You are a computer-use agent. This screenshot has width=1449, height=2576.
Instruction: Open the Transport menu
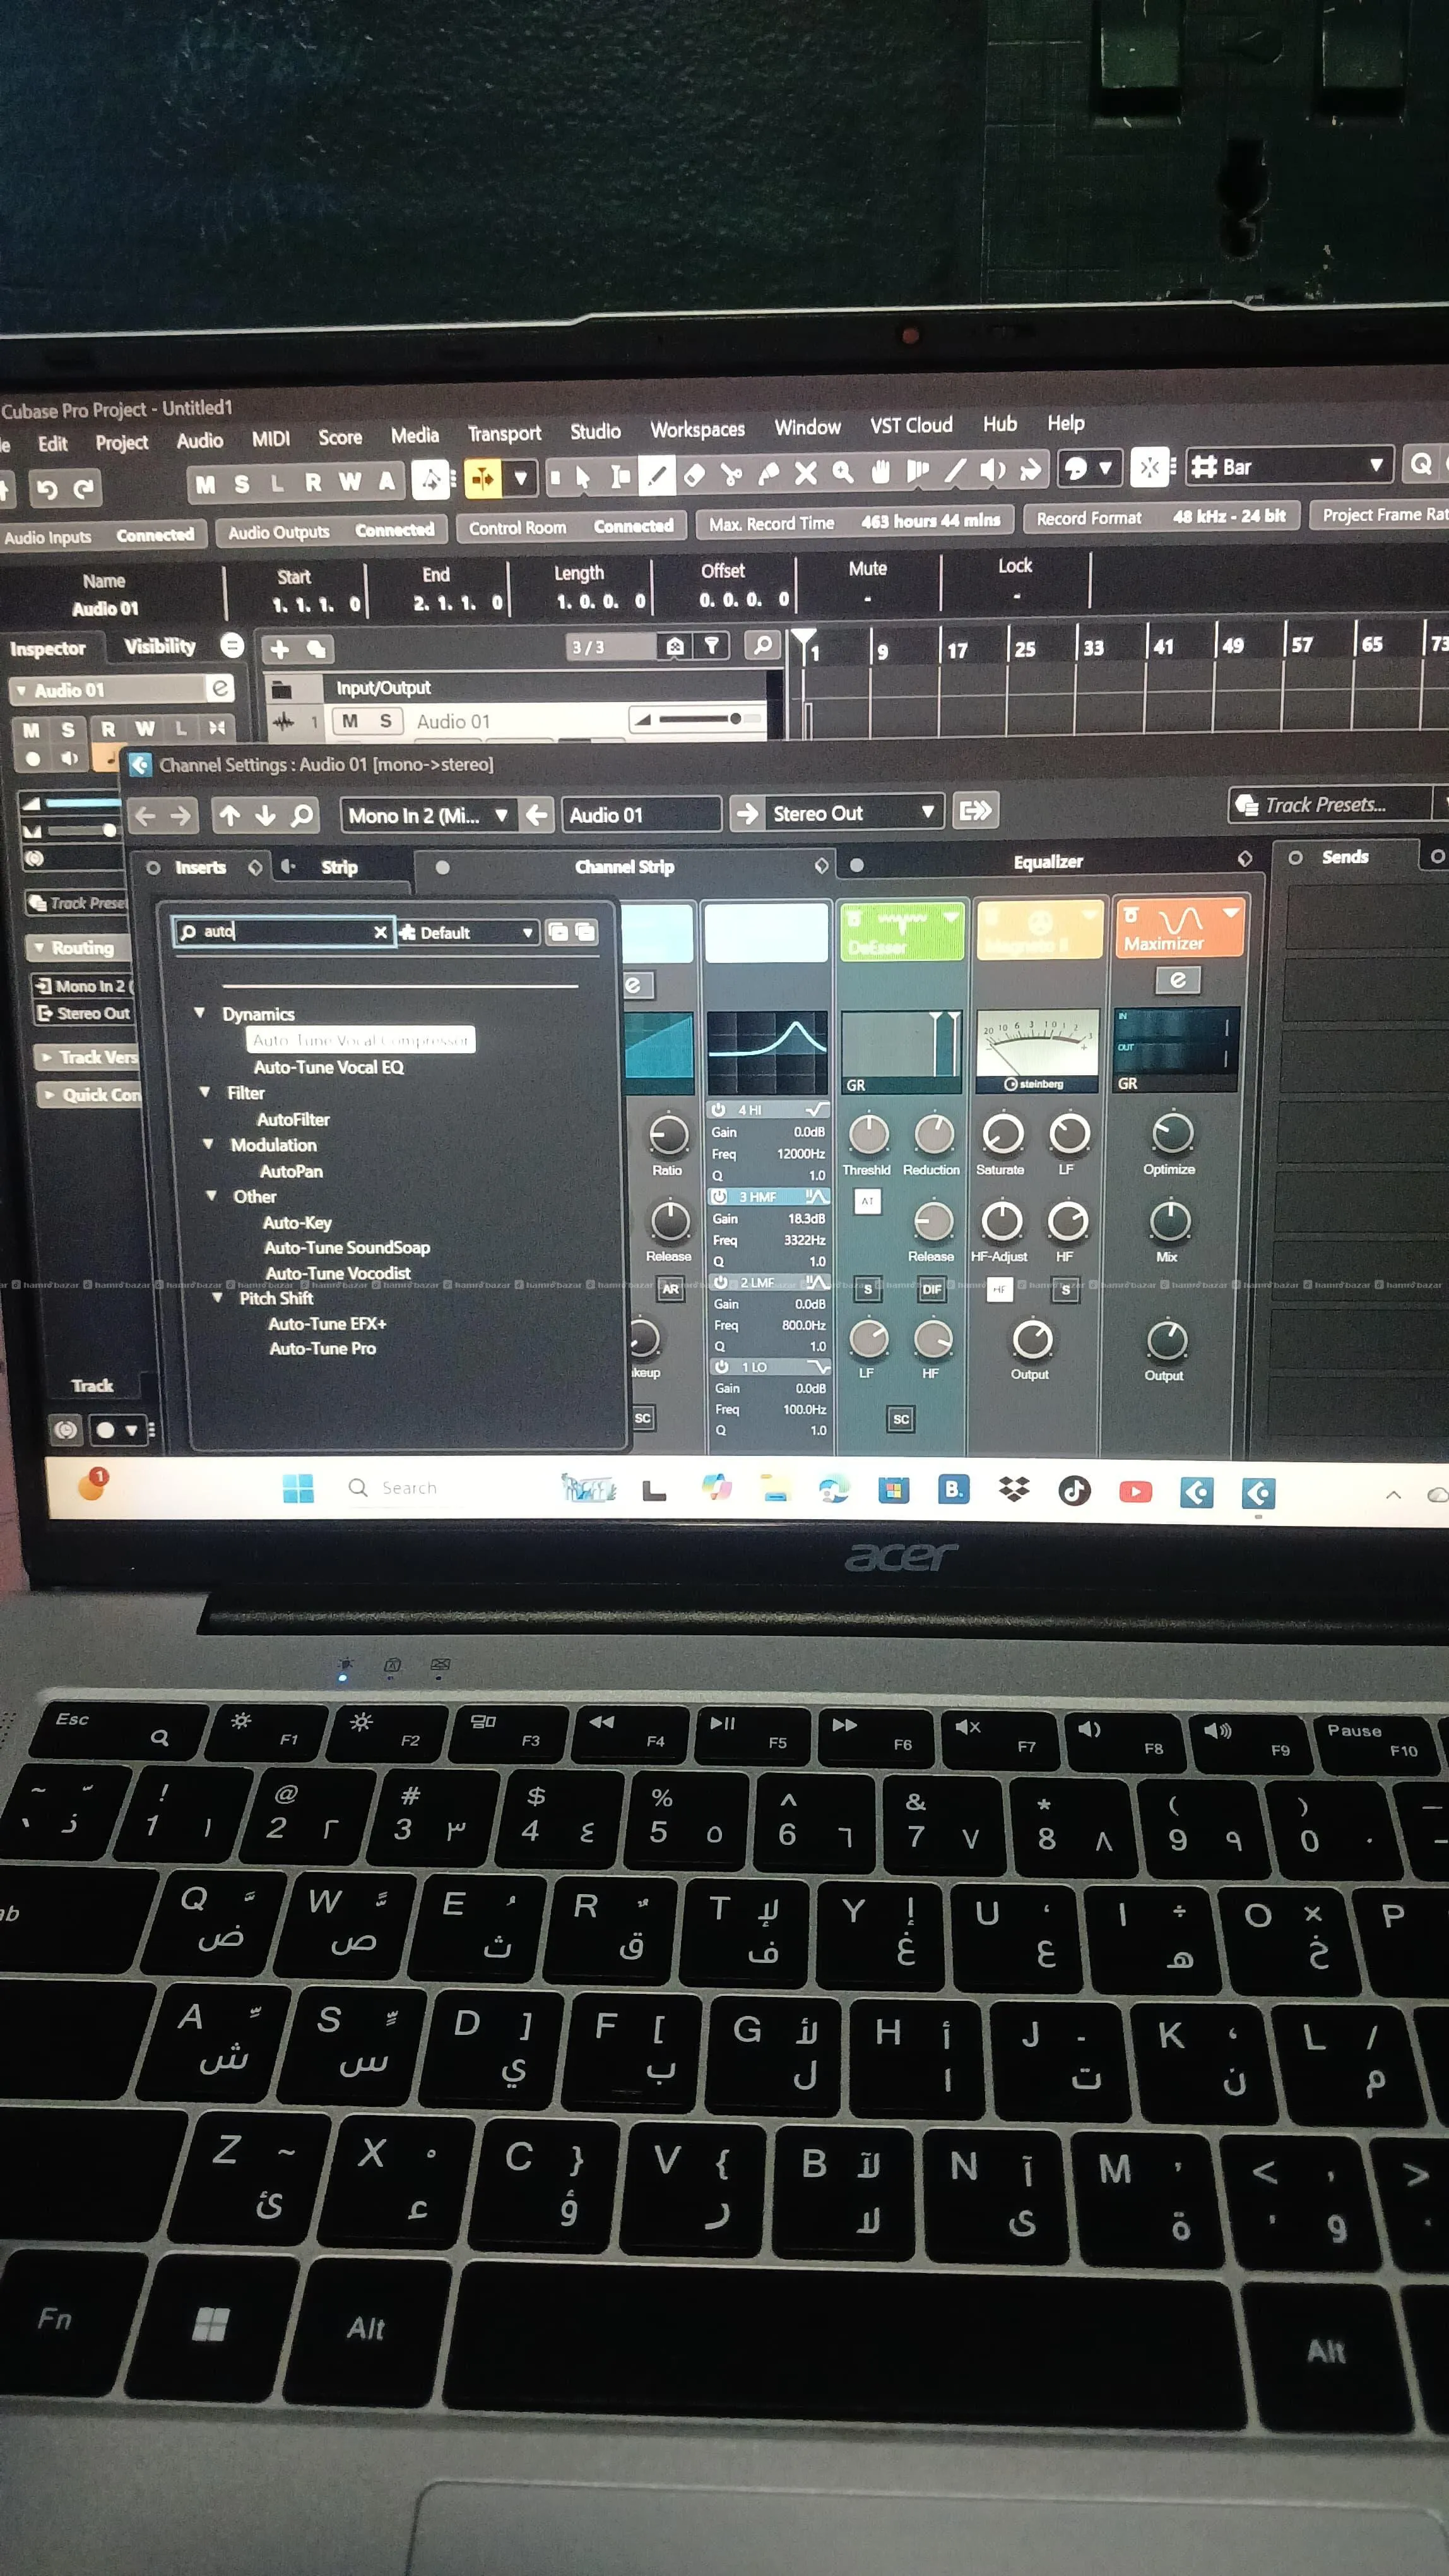[505, 433]
